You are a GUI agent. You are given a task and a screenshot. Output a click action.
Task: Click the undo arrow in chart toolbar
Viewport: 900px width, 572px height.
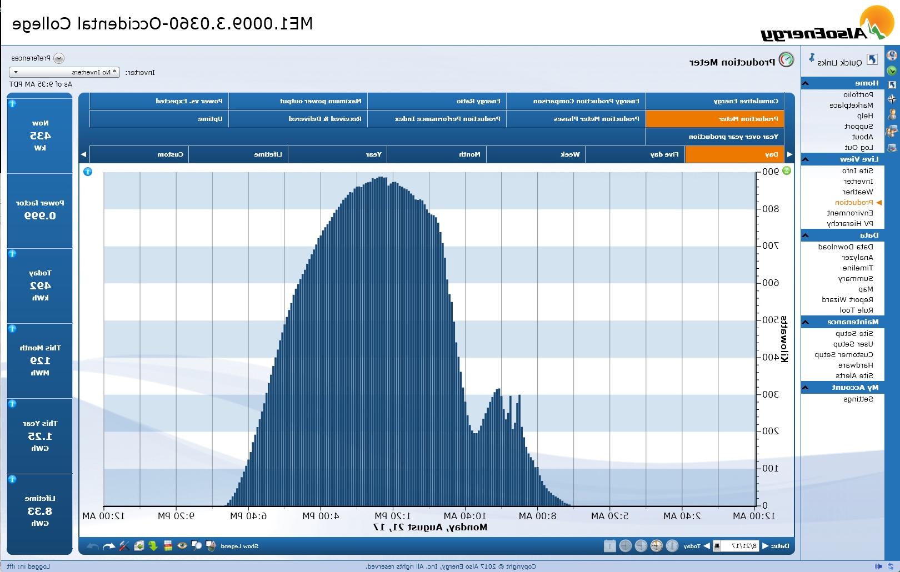(x=93, y=546)
